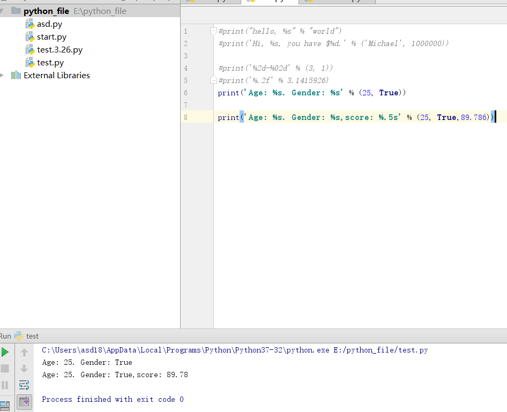
Task: Click the E:\python_file path label
Action: click(x=100, y=11)
